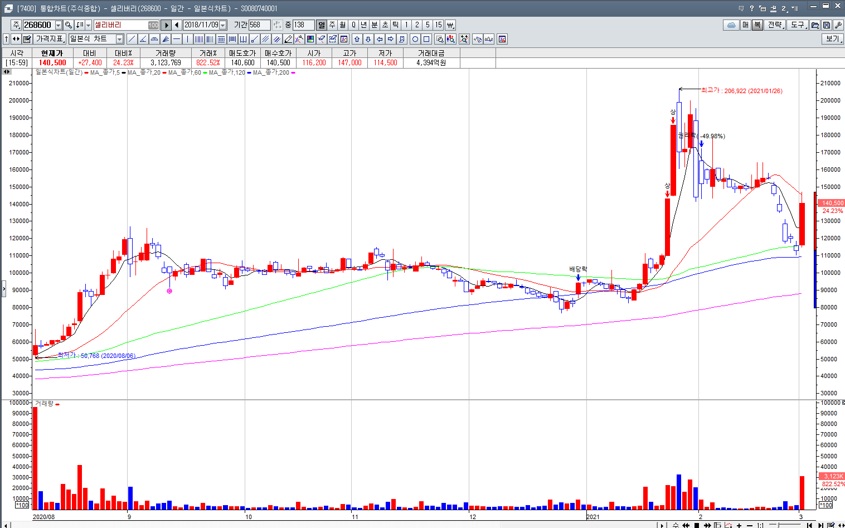Viewport: 845px width, 528px height.
Task: Select the angle line drawing tool
Action: (143, 39)
